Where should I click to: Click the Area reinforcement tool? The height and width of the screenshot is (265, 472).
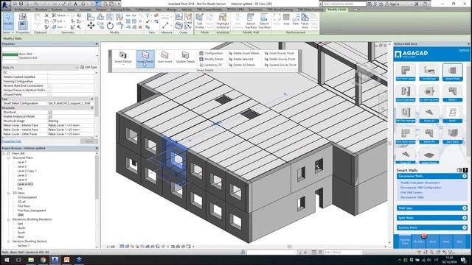pos(286,19)
